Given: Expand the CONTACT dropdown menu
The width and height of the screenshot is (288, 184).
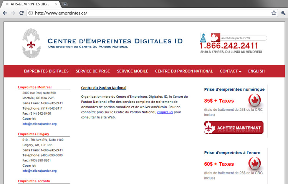Looking at the screenshot, I should click(230, 71).
